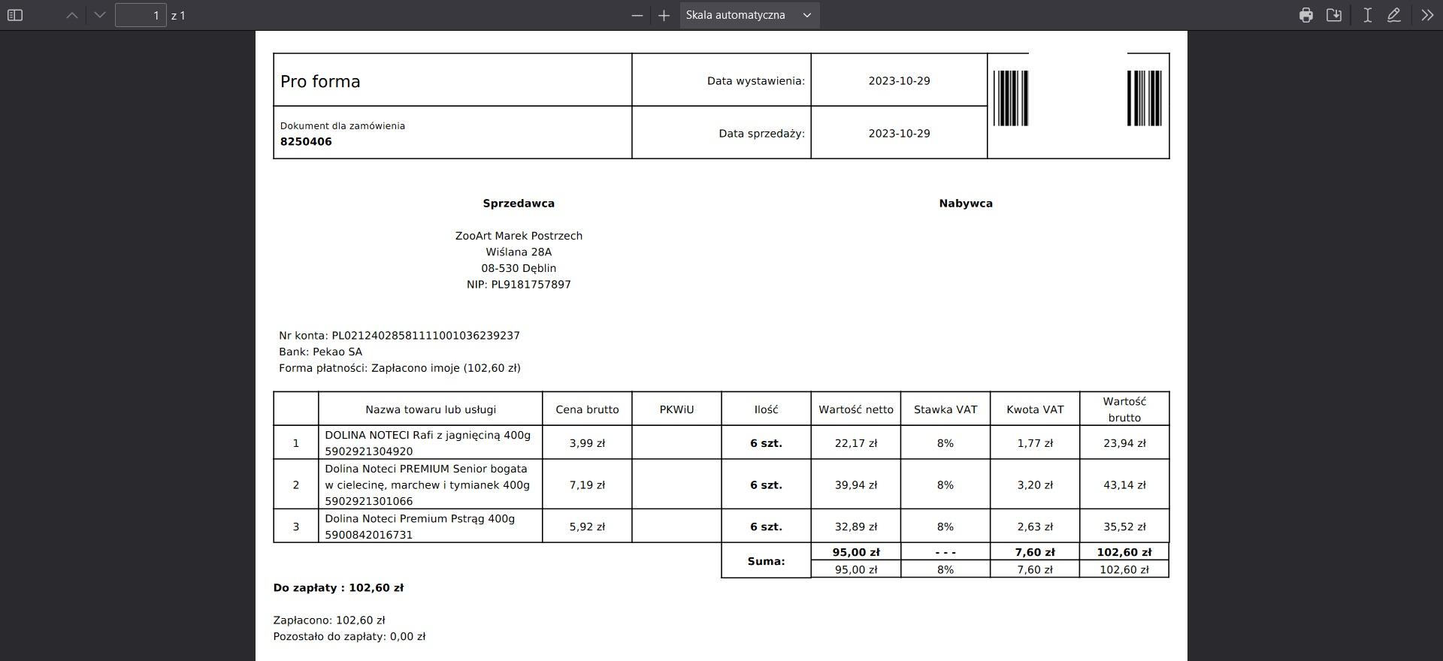
Task: Click issue date 2023-10-29 next to Data wystawienia
Action: [x=899, y=80]
